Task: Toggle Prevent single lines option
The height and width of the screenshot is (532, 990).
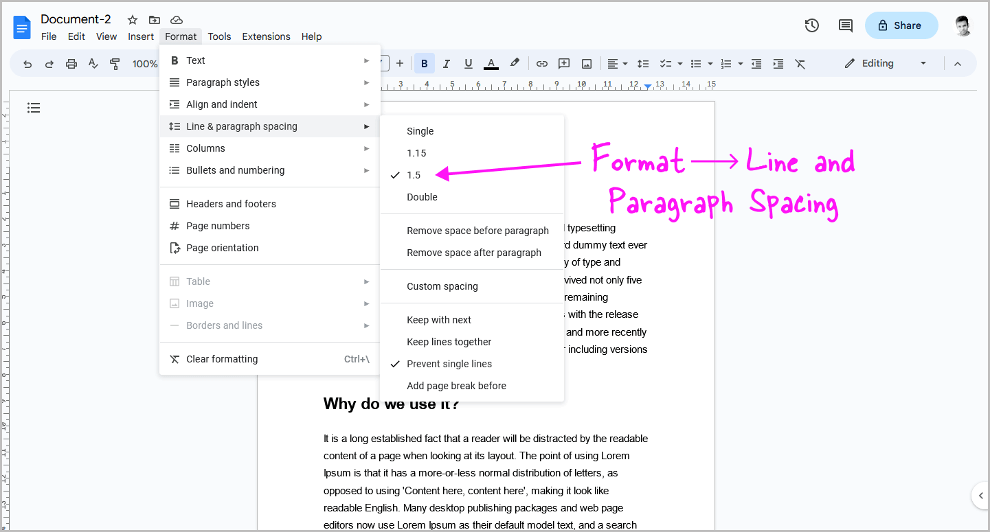Action: click(x=450, y=363)
